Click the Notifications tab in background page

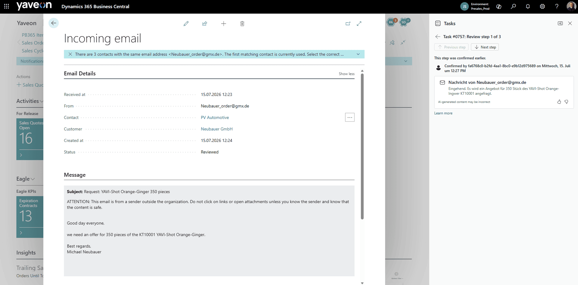30,61
